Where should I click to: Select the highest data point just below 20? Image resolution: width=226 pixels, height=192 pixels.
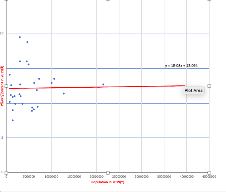[x=20, y=37]
